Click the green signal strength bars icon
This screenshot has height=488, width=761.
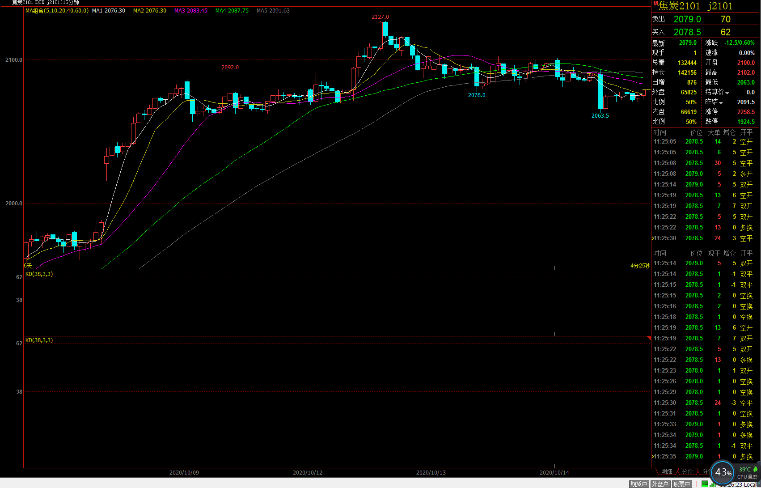click(x=713, y=484)
